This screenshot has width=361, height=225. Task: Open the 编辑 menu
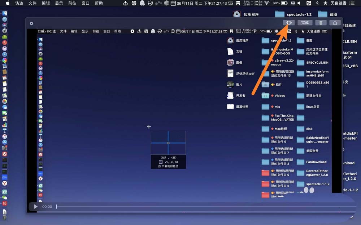click(45, 3)
